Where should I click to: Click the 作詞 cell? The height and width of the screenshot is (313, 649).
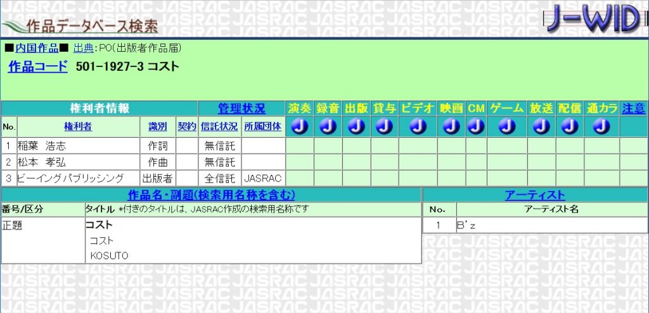click(x=157, y=145)
